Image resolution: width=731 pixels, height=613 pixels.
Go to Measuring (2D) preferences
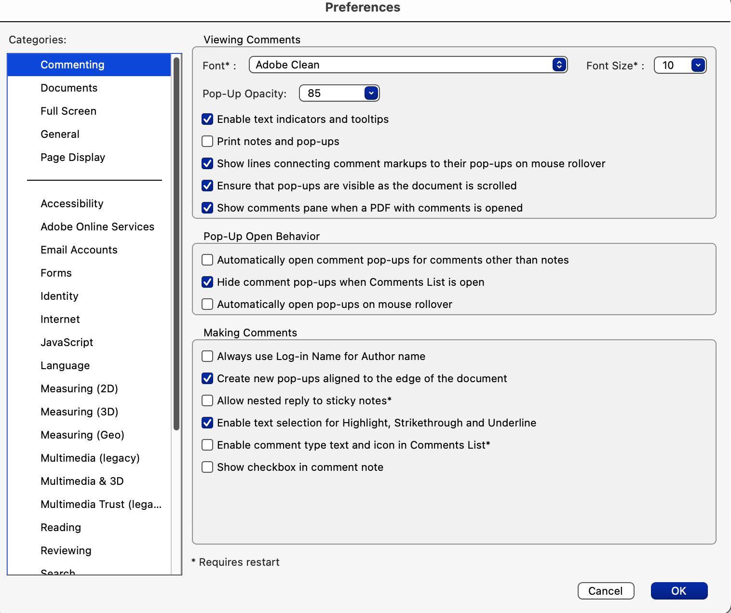point(80,388)
